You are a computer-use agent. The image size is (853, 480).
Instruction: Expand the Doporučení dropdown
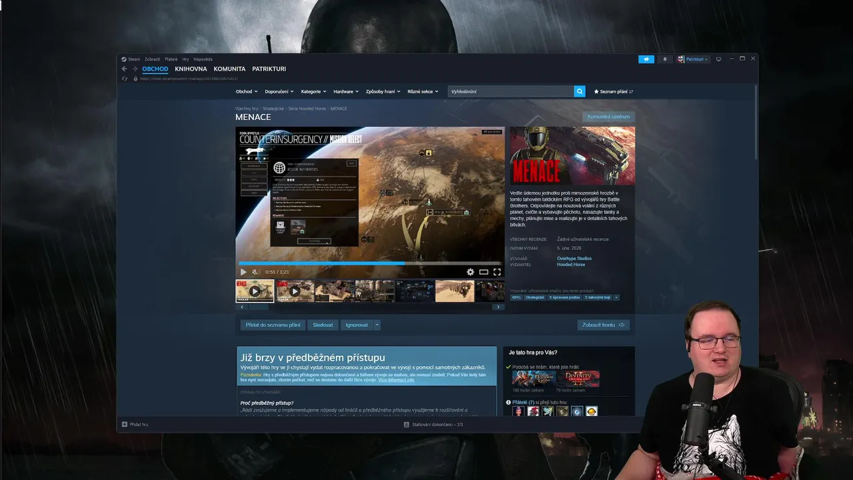click(x=279, y=91)
